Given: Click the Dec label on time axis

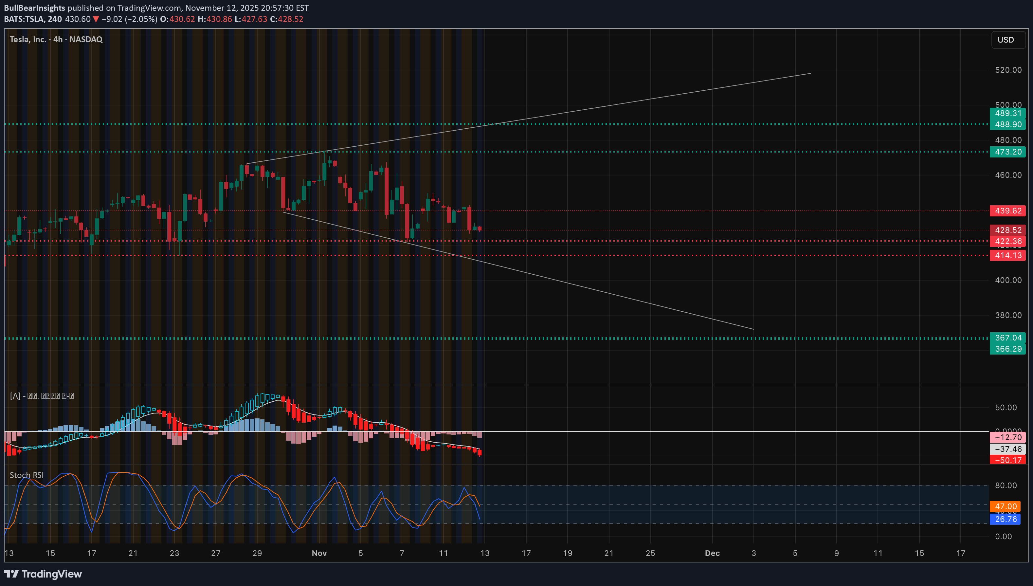Looking at the screenshot, I should point(712,553).
